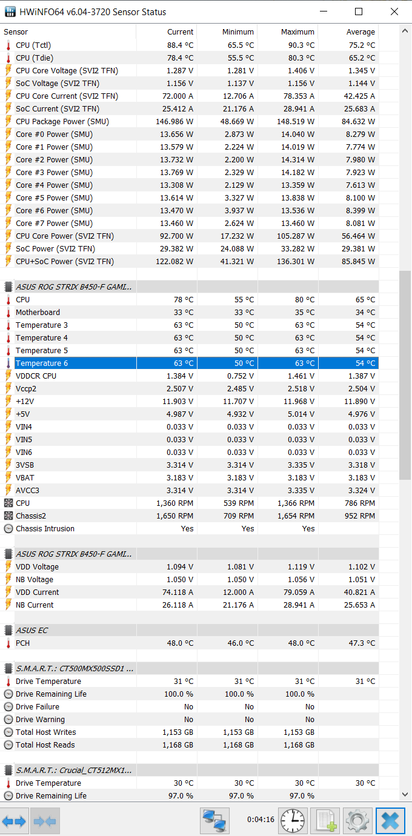Image resolution: width=412 pixels, height=836 pixels.
Task: Click chip icon beside ASUS EC header
Action: [8, 630]
